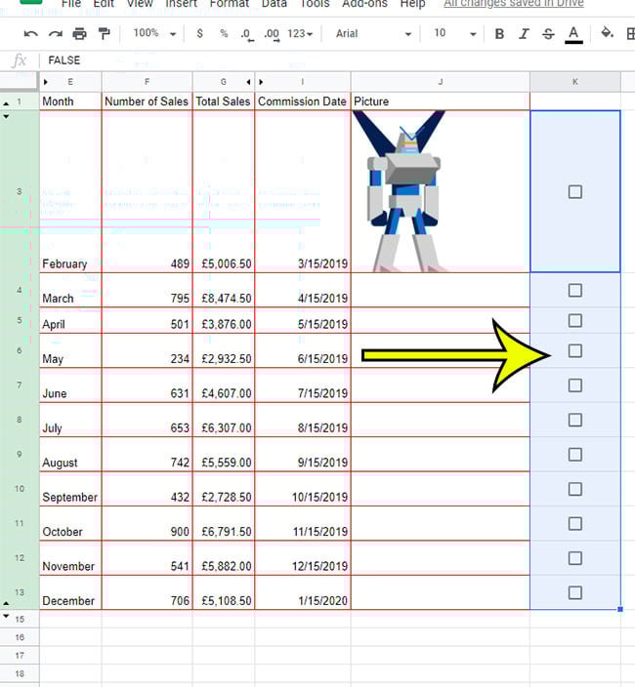Open the Edit menu
The height and width of the screenshot is (687, 635).
click(x=104, y=4)
